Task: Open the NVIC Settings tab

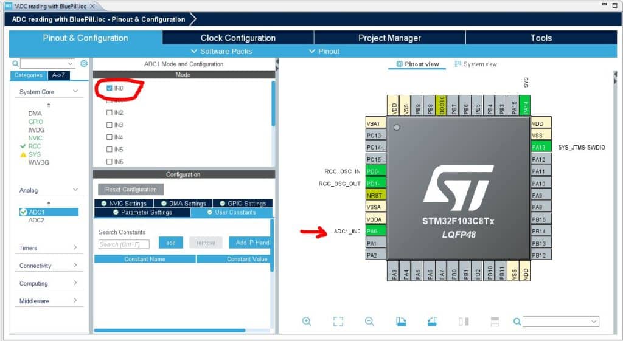Action: pos(124,203)
